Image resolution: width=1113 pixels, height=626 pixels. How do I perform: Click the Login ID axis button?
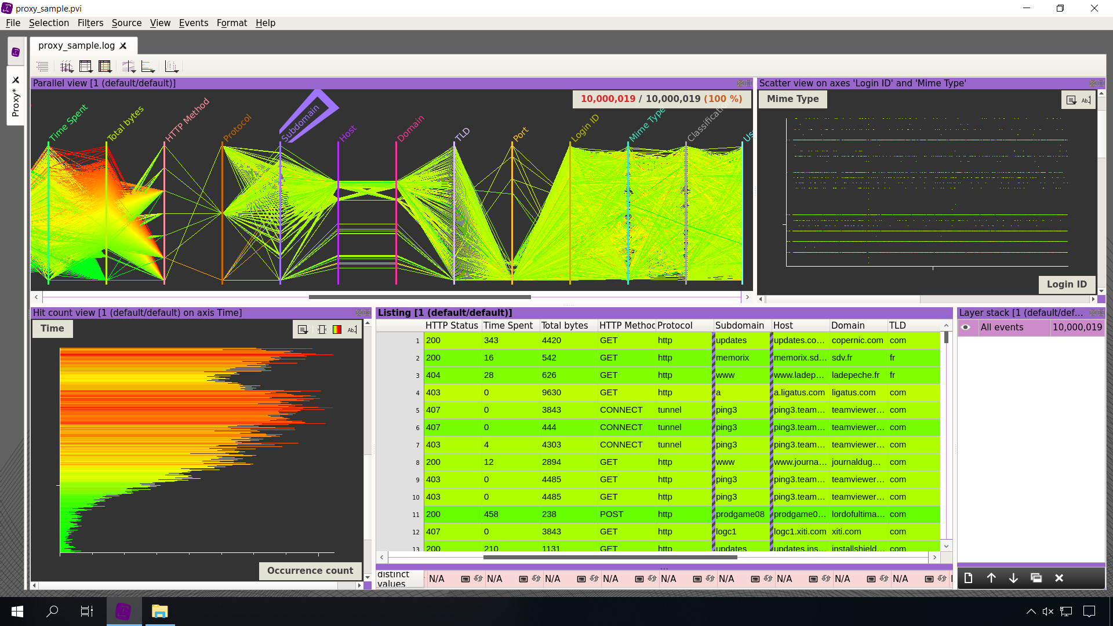(x=1067, y=285)
